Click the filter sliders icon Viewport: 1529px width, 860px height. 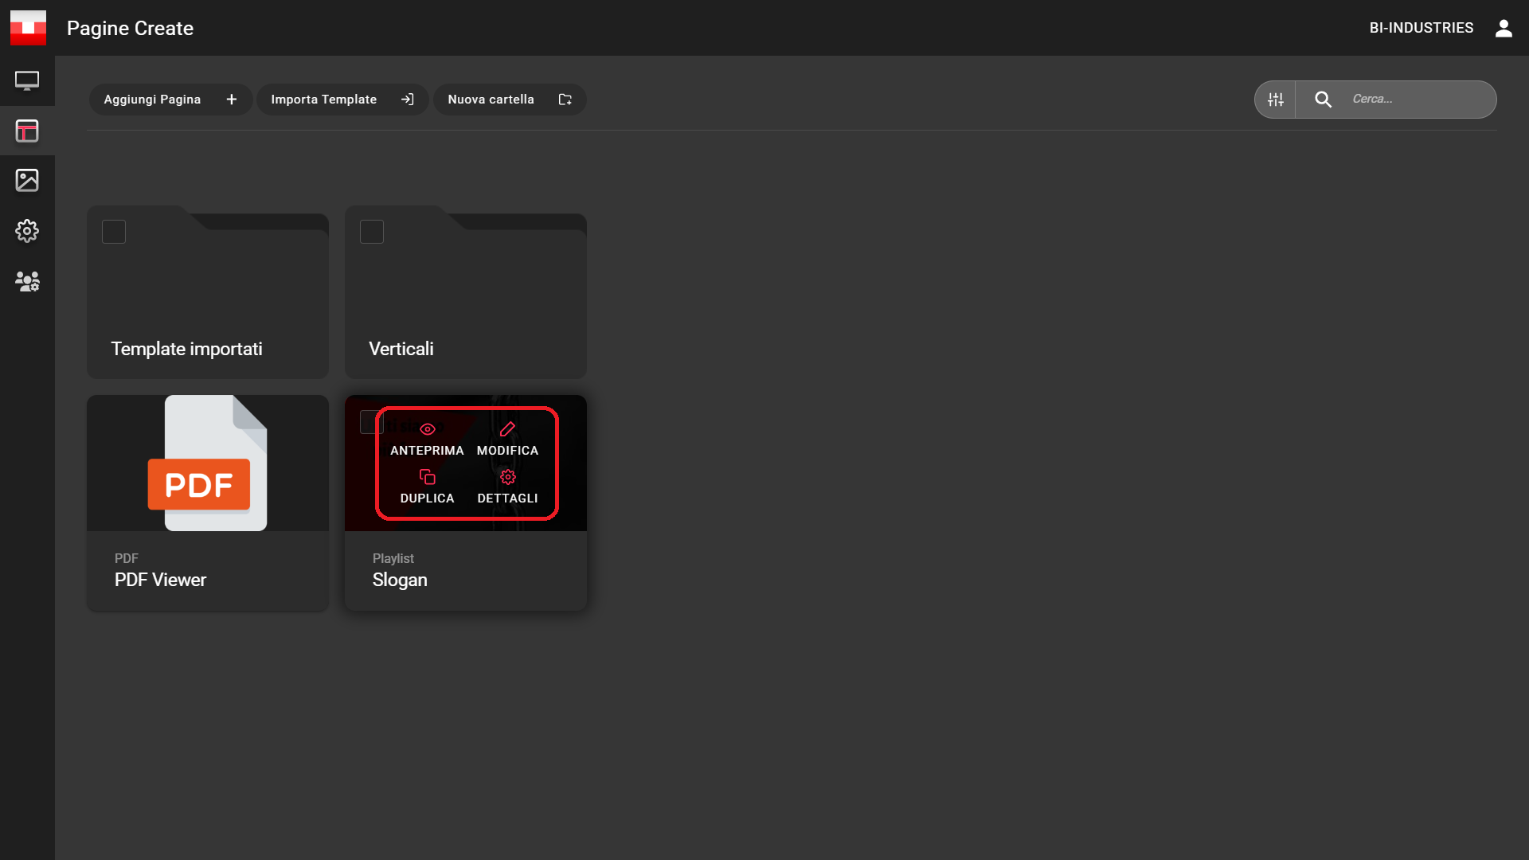1275,100
